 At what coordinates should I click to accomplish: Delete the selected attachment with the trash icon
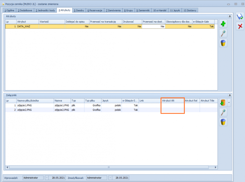pyautogui.click(x=223, y=122)
